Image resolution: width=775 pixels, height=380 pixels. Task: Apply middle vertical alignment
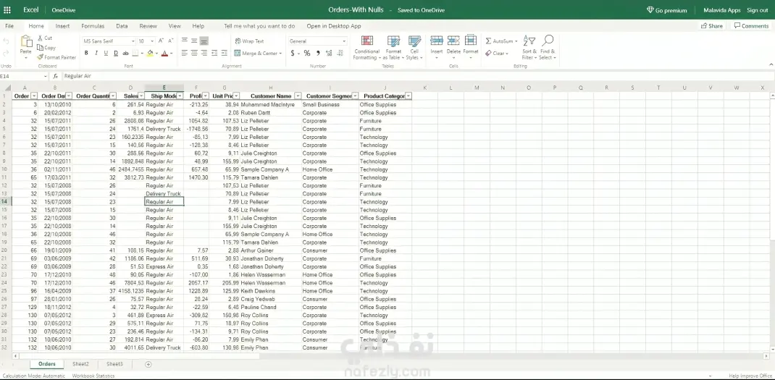[x=194, y=41]
